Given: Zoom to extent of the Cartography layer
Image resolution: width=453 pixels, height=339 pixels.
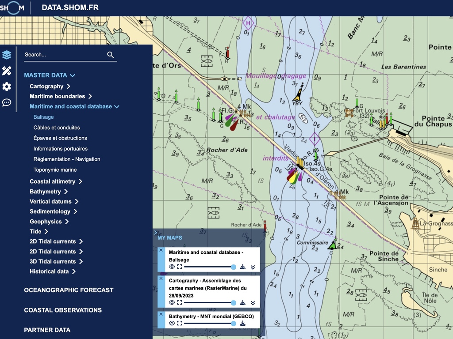Looking at the screenshot, I should tap(180, 302).
